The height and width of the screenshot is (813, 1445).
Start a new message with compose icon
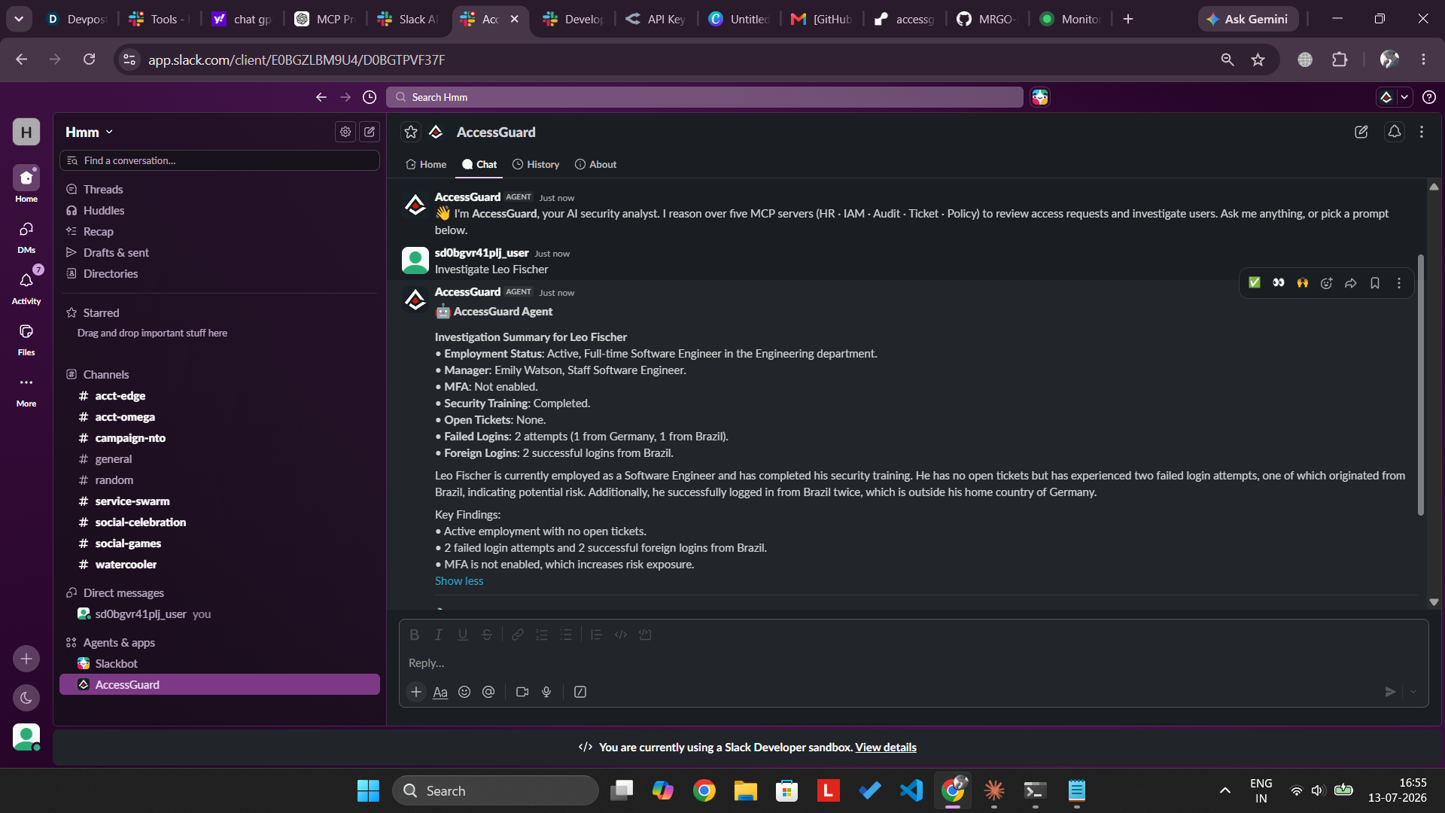(370, 132)
